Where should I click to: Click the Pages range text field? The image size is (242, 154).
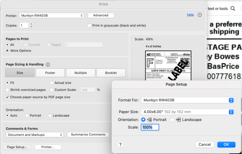(x=84, y=45)
